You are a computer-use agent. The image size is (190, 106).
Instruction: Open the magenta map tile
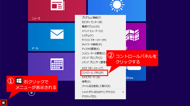136,37
